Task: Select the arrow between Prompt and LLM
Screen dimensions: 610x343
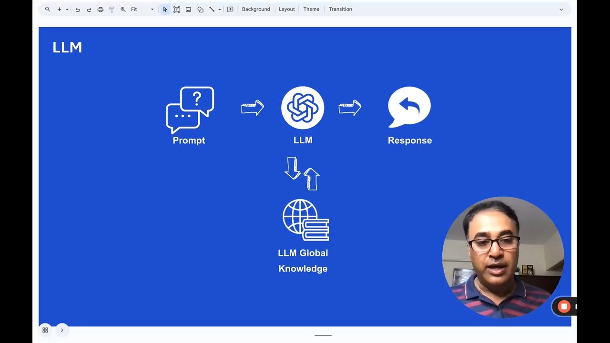Action: [253, 108]
